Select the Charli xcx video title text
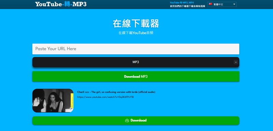Viewport: 273px width, 131px height. [x=116, y=92]
